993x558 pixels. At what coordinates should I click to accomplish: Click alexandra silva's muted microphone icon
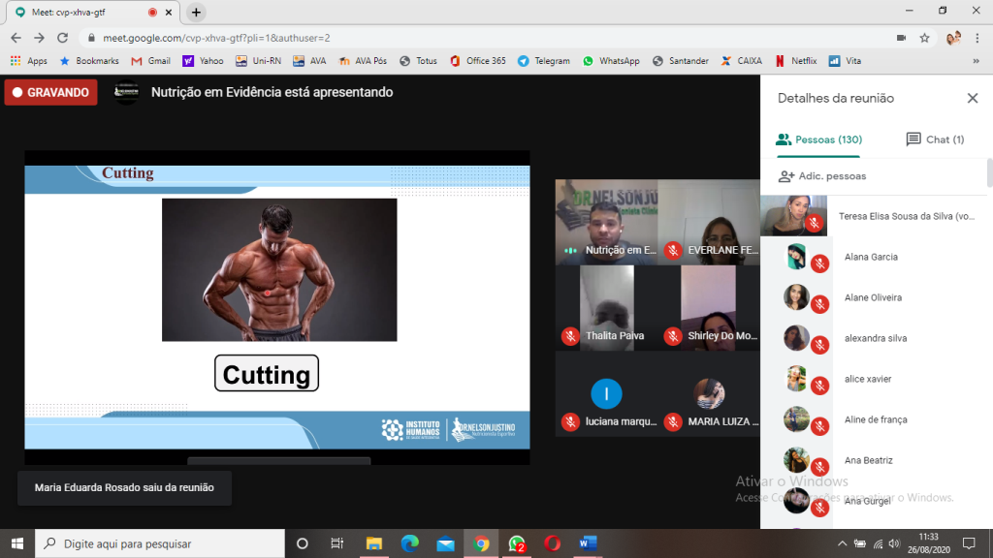click(820, 345)
